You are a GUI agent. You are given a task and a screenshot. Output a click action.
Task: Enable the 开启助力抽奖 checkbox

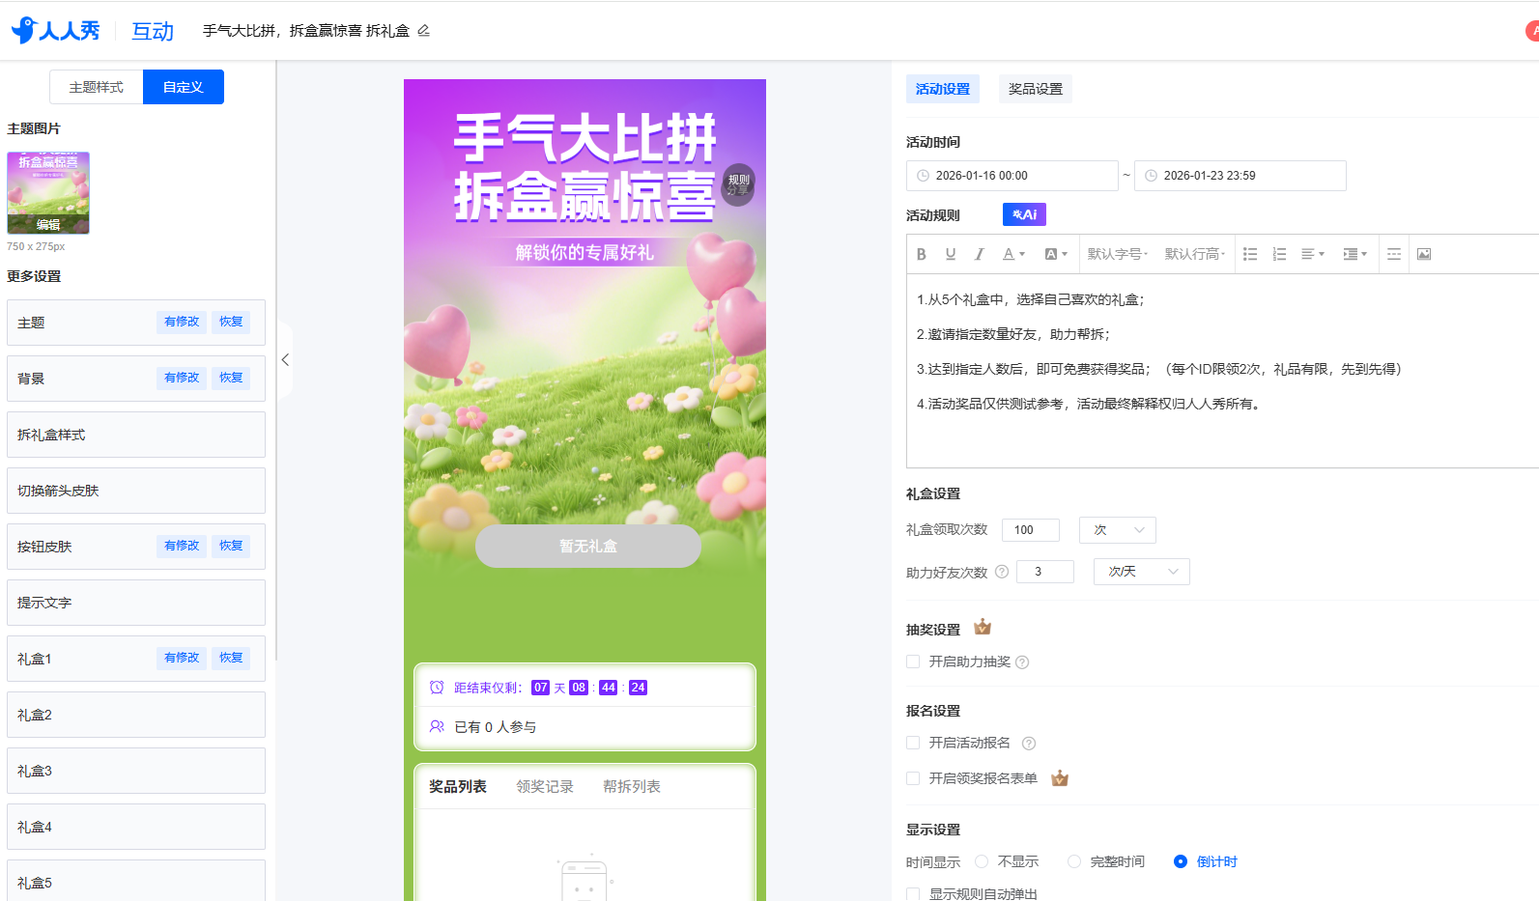click(913, 662)
